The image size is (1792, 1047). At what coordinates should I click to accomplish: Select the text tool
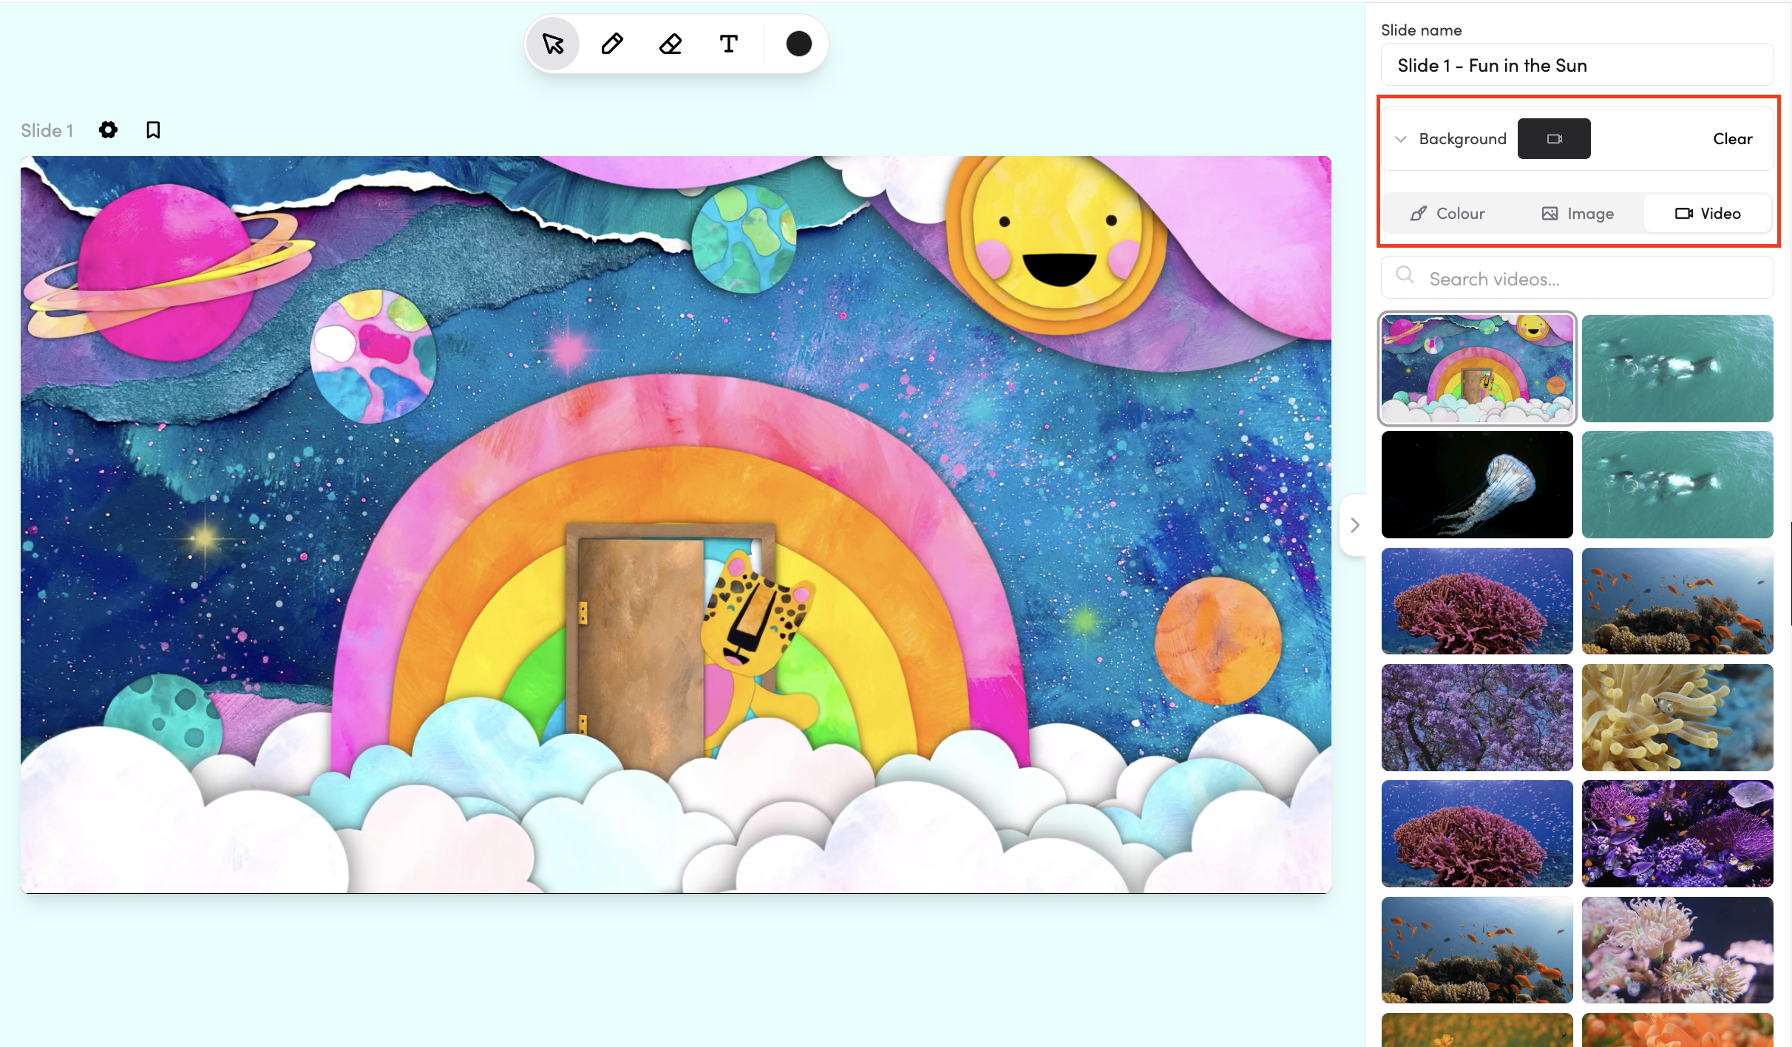pyautogui.click(x=729, y=44)
